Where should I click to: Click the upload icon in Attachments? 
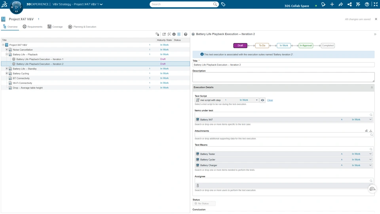tap(371, 131)
